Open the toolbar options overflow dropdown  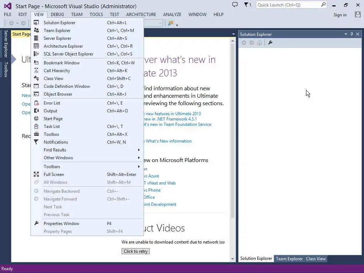click(x=177, y=25)
